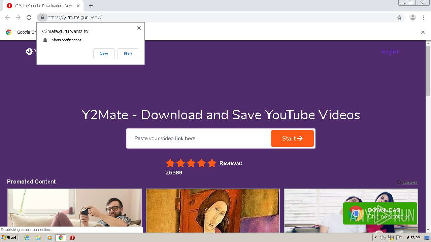Open the English language selector

(x=391, y=51)
